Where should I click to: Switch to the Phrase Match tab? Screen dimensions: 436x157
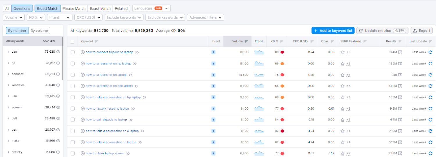coord(74,8)
